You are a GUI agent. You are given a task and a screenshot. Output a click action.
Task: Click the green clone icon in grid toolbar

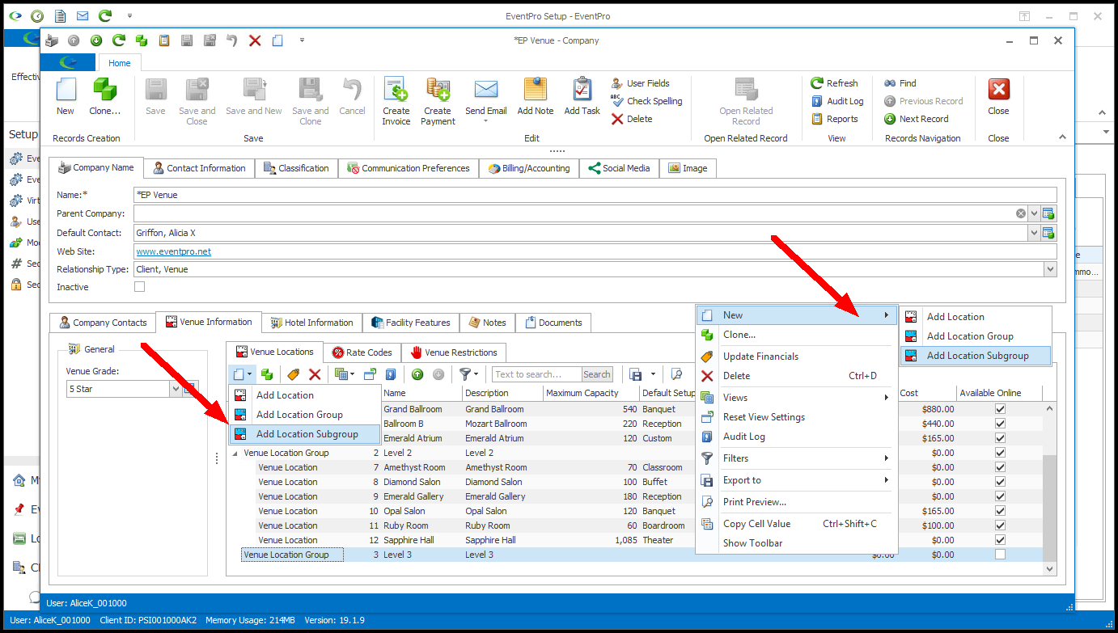(x=267, y=374)
